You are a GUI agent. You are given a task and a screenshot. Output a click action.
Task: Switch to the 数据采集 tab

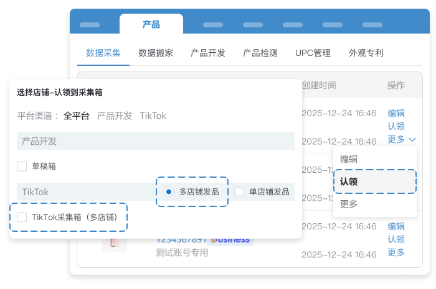[103, 53]
